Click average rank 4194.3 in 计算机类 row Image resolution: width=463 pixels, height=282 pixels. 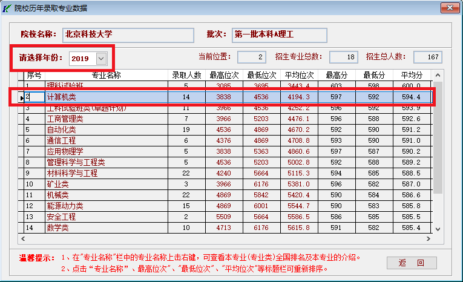point(299,97)
